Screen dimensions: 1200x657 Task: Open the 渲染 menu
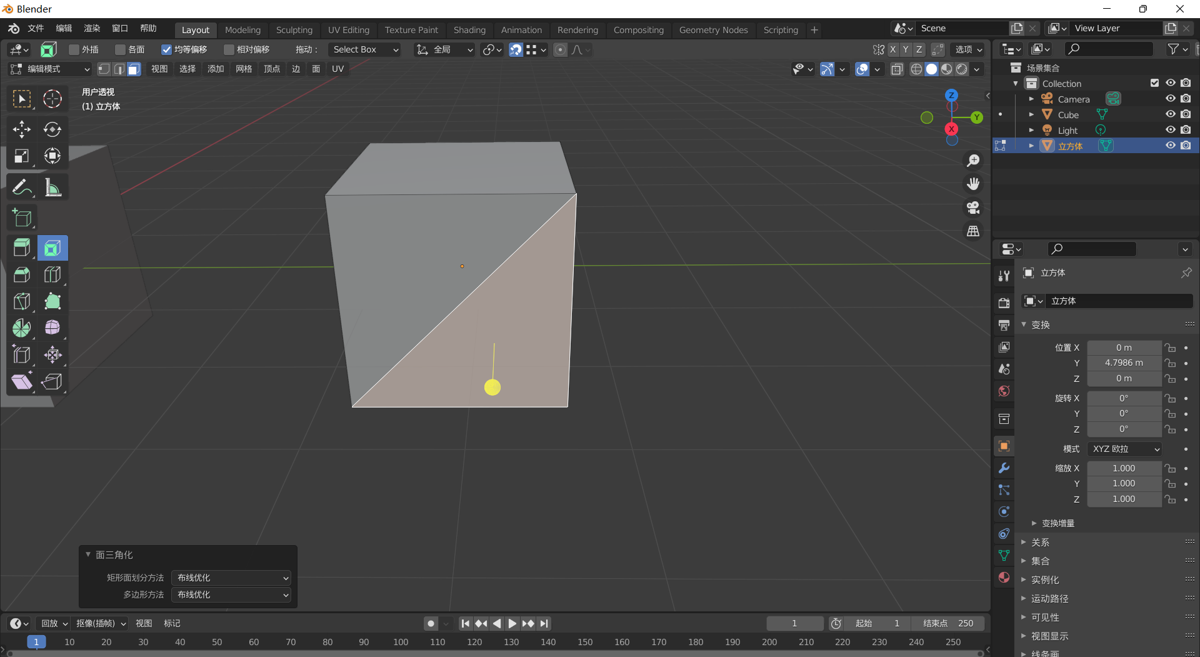92,29
